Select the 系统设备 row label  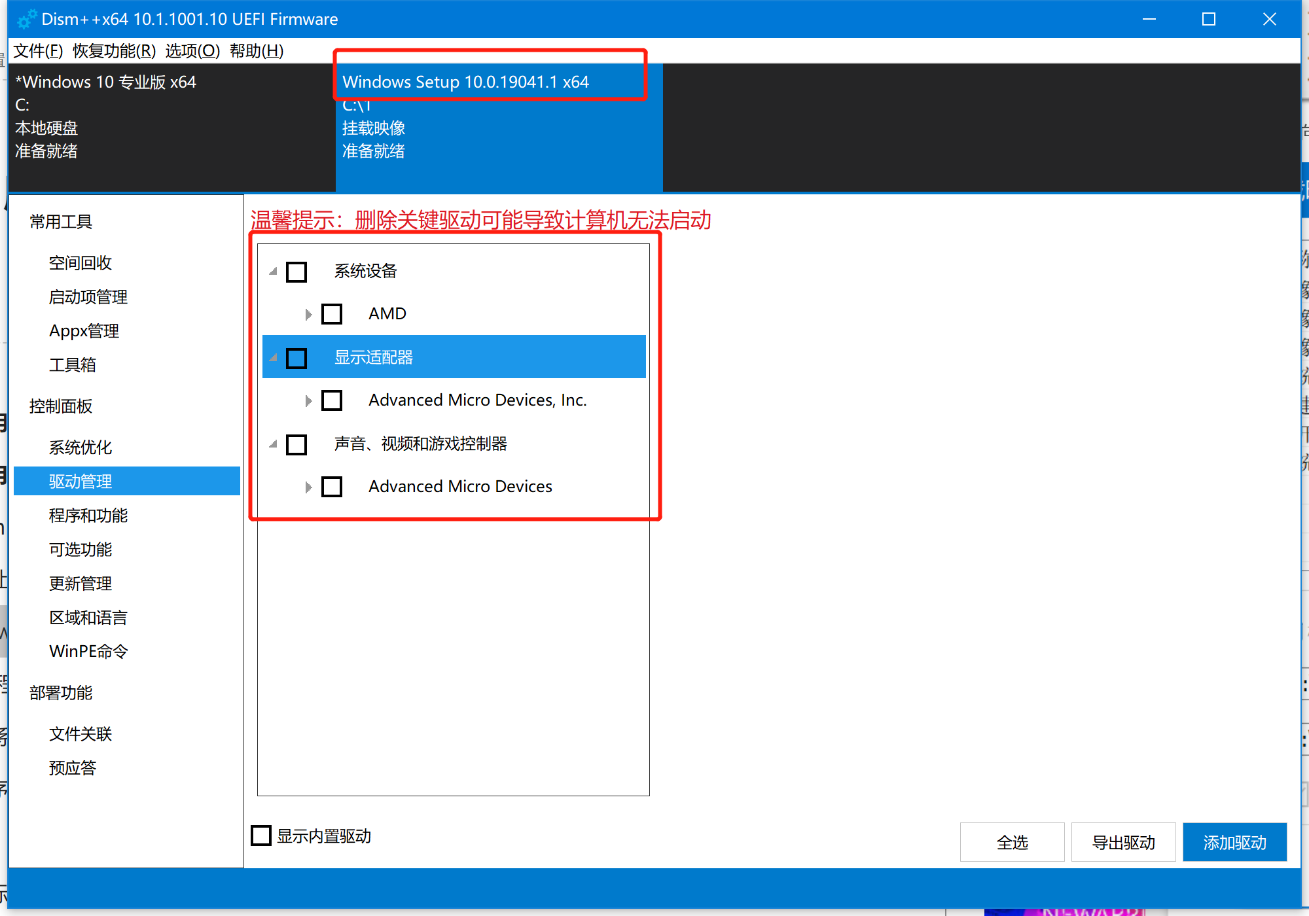click(x=366, y=271)
